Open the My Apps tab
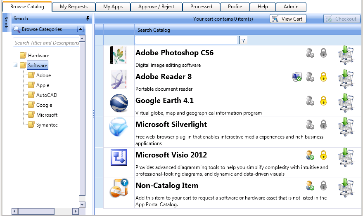This screenshot has width=363, height=216. point(113,7)
